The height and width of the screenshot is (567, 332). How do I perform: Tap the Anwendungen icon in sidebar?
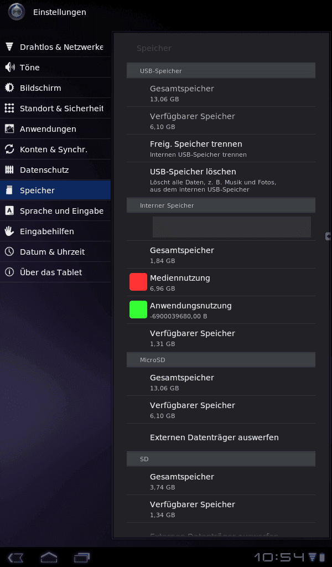click(9, 128)
